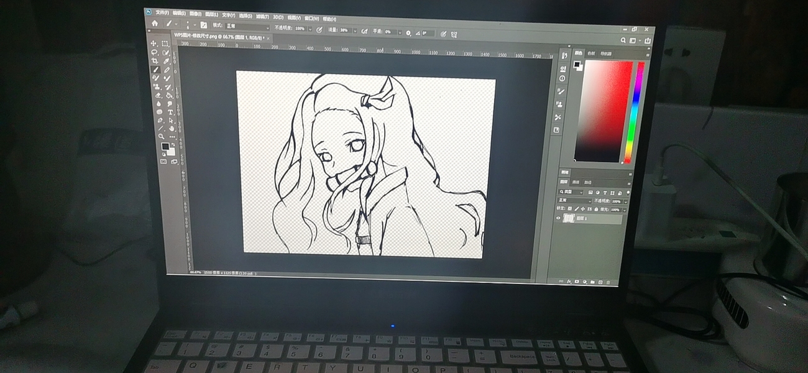
Task: Click the delete layer trash icon
Action: point(608,282)
